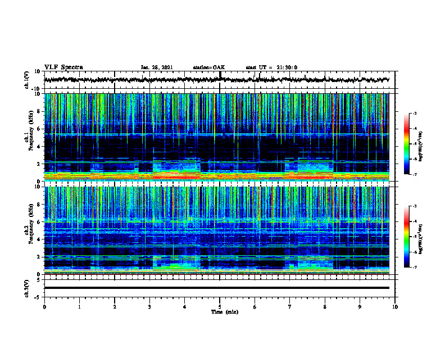
Task: Click the ch.1 spectrogram color bar
Action: 406,144
